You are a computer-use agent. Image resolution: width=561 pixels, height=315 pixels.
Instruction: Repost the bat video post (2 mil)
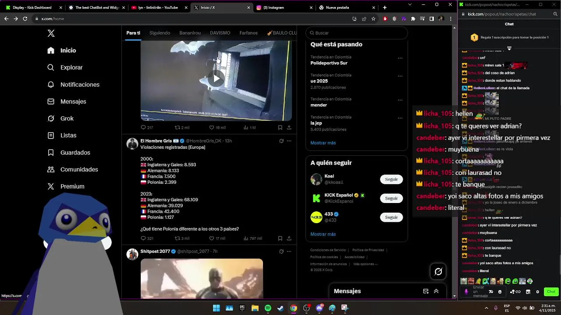click(x=182, y=127)
